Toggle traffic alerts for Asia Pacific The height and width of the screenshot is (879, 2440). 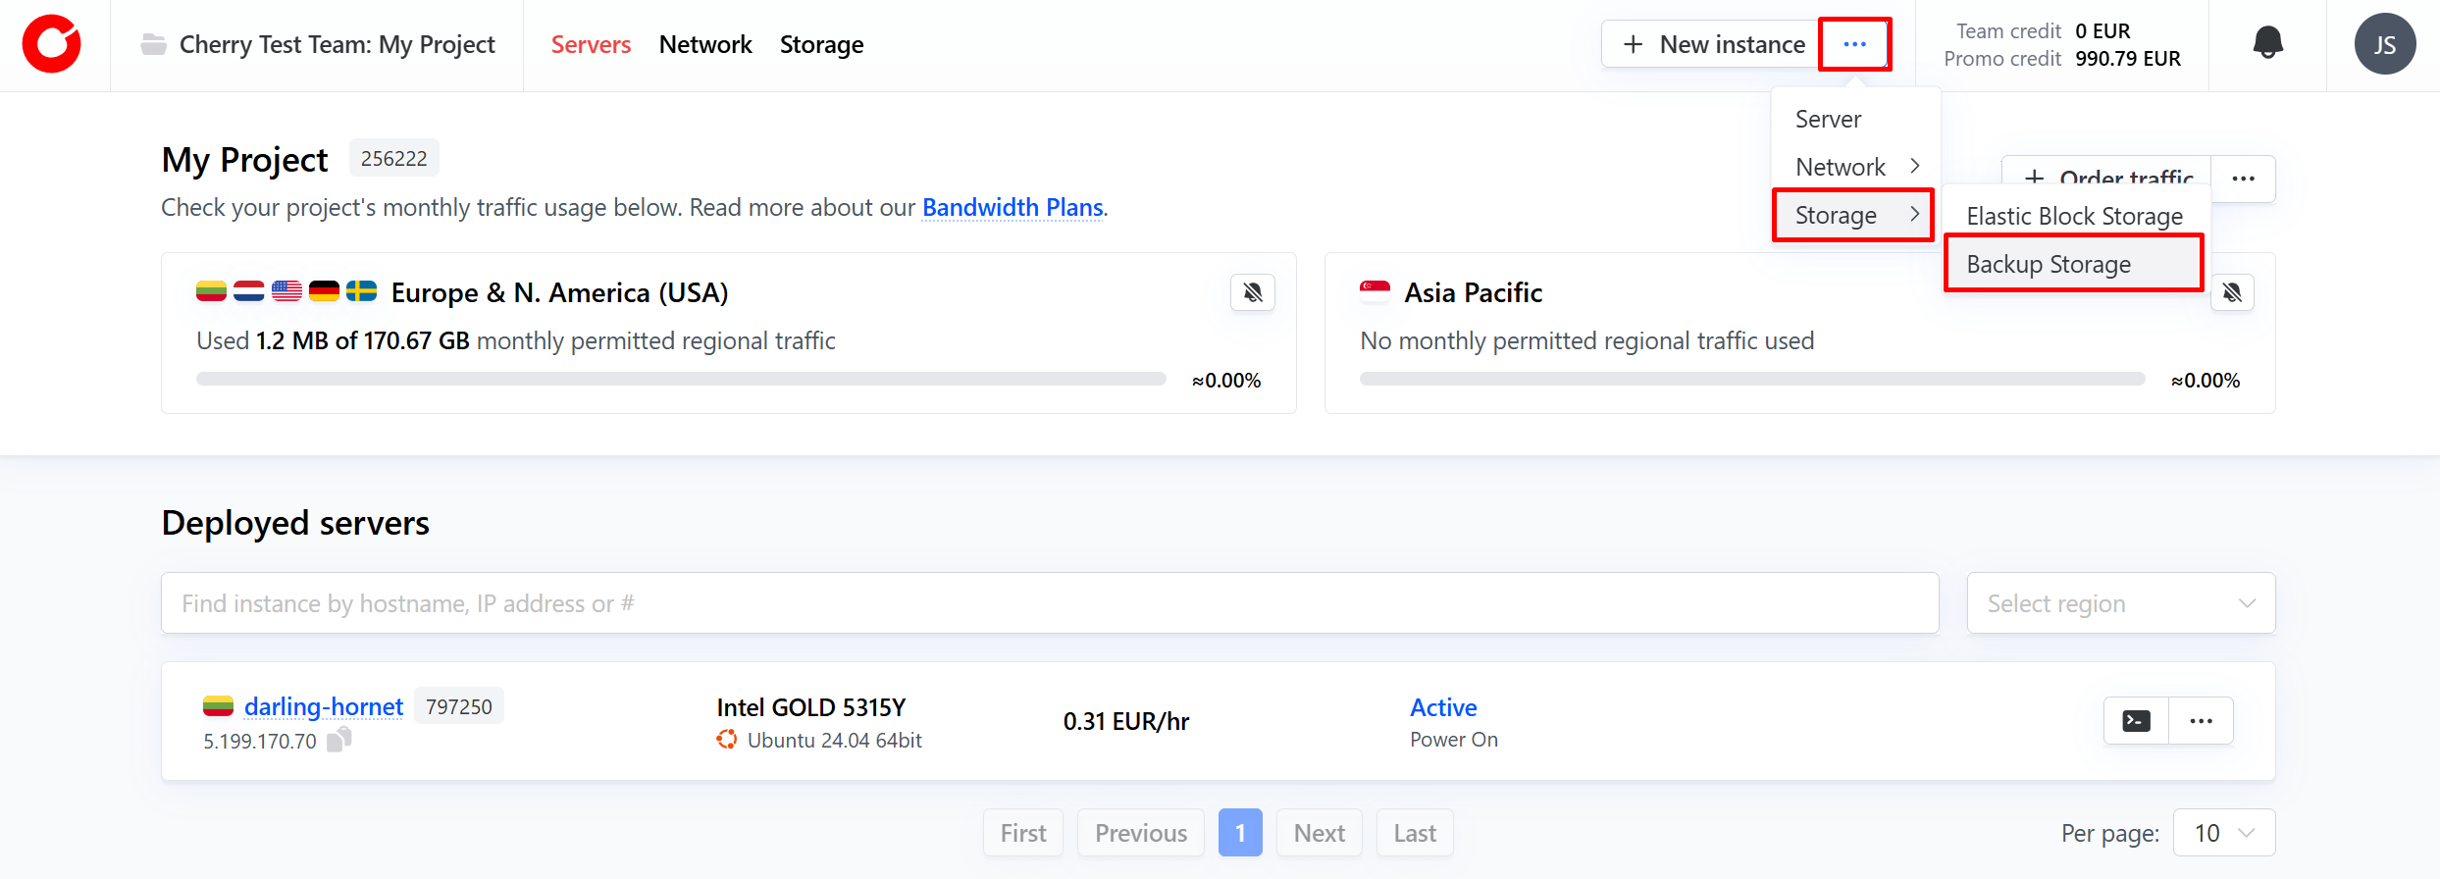[2232, 292]
